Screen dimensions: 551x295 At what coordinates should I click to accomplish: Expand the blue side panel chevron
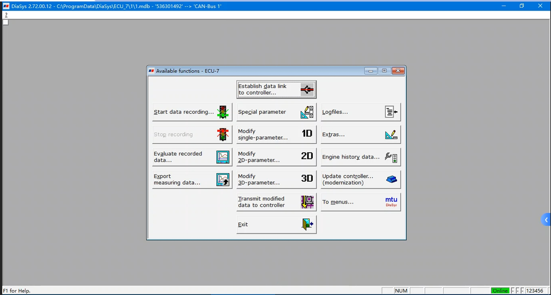[546, 220]
